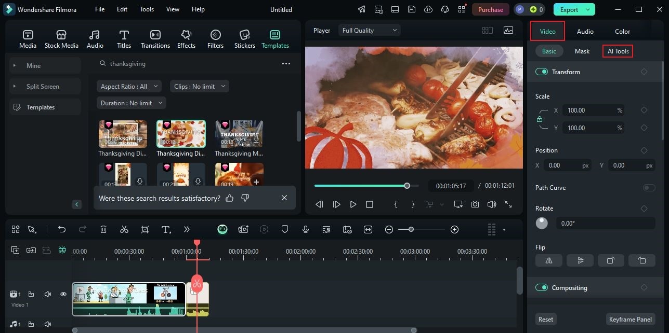Toggle scale aspect ratio lock
The image size is (669, 333).
tap(540, 119)
